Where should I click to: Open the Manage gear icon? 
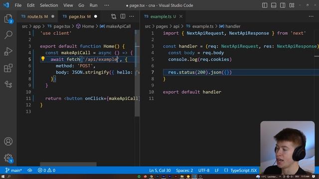8,158
